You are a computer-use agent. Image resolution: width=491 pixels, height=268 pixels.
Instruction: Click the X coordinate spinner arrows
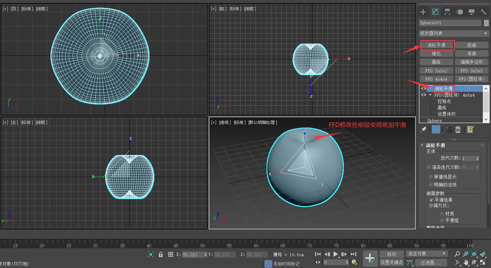[x=205, y=254]
